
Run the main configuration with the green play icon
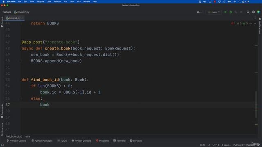pyautogui.click(x=226, y=12)
